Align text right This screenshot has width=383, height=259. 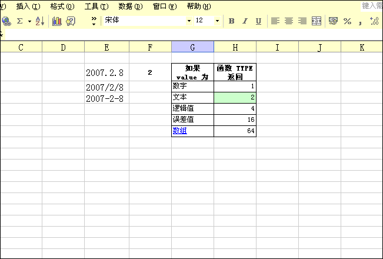pos(302,21)
